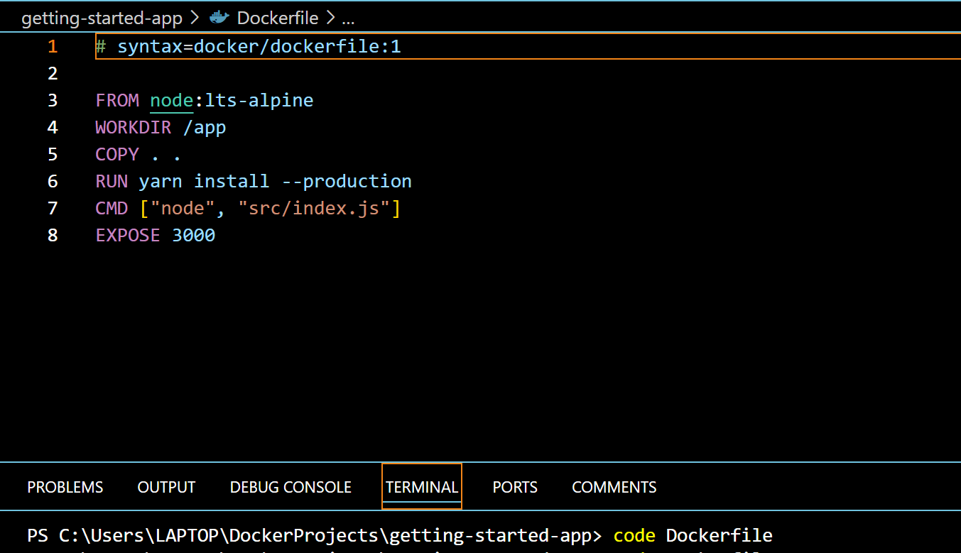
Task: Select the TERMINAL tab
Action: point(422,487)
